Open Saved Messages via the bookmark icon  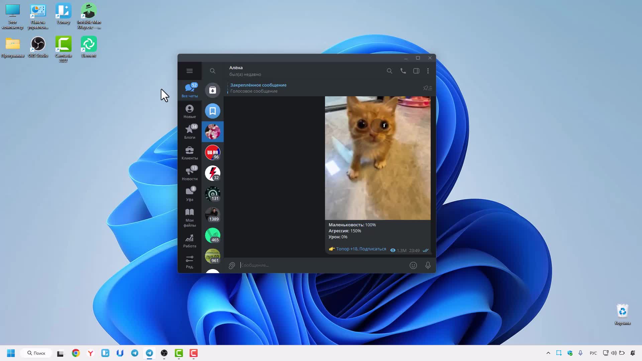point(213,111)
